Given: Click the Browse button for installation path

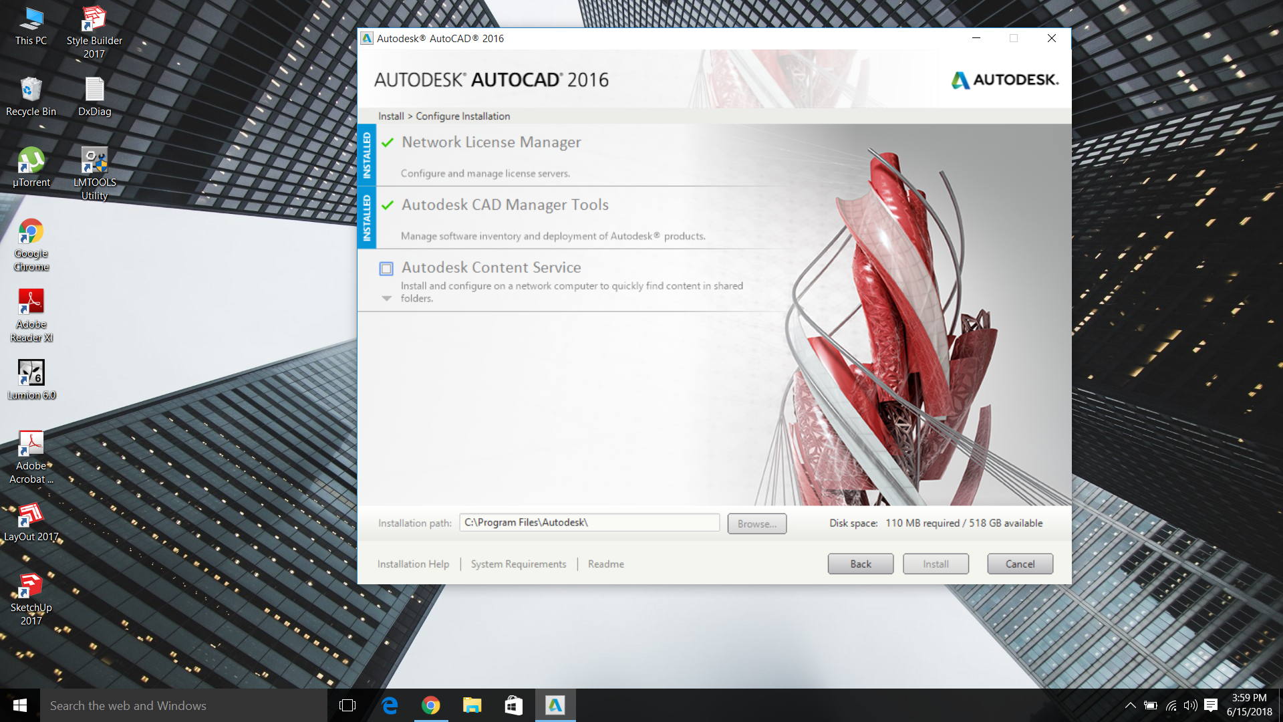Looking at the screenshot, I should (x=757, y=524).
